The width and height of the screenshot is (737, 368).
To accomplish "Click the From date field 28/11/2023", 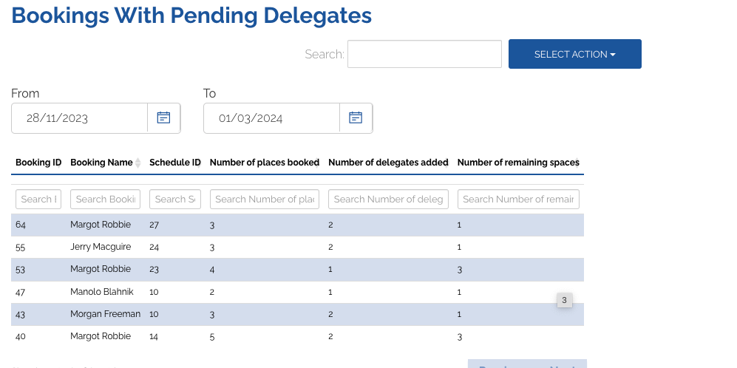I will pos(80,118).
